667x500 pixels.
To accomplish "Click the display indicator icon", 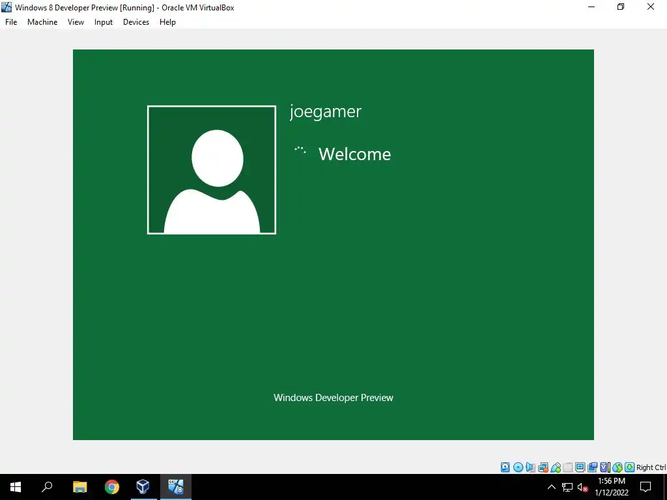I will [x=580, y=467].
